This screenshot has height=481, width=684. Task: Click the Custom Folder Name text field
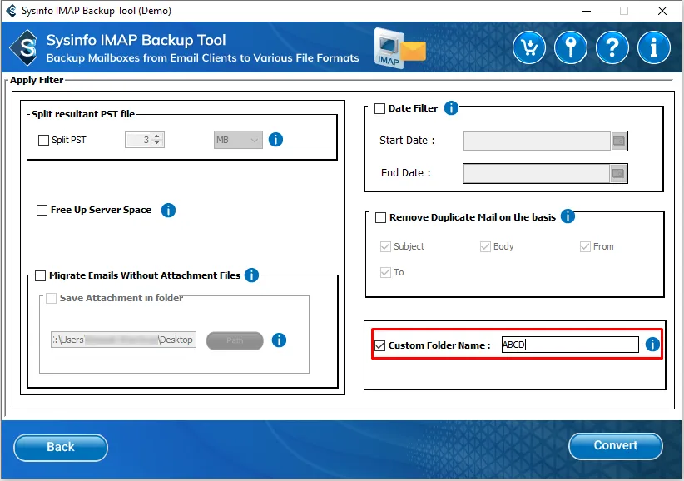(x=570, y=345)
